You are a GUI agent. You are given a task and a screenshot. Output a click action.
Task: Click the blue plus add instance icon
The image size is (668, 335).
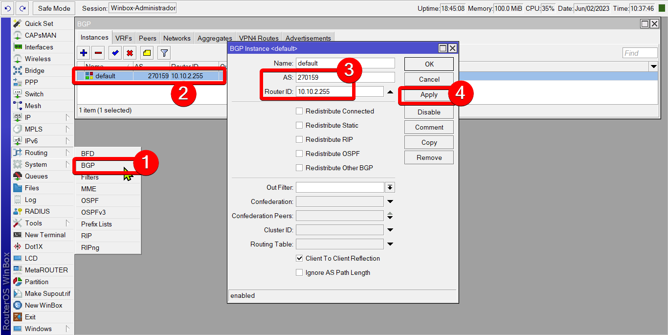pos(84,53)
